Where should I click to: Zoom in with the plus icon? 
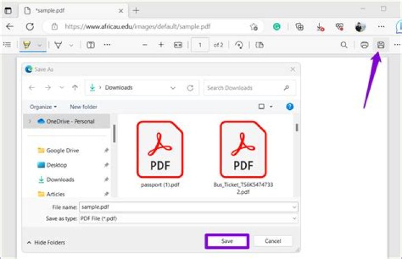(x=161, y=45)
